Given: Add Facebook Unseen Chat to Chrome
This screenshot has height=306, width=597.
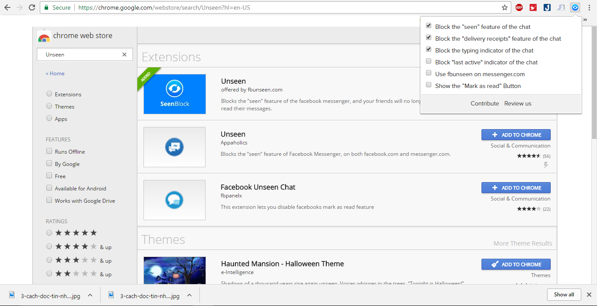Looking at the screenshot, I should (x=516, y=188).
